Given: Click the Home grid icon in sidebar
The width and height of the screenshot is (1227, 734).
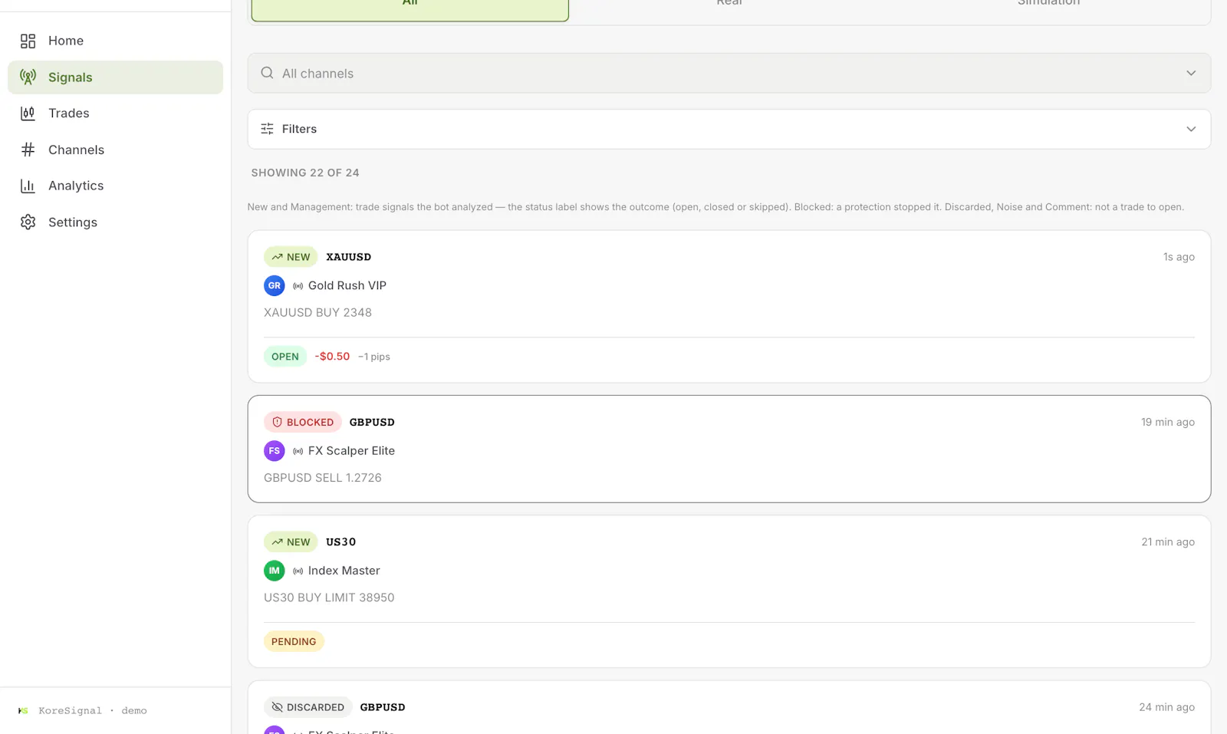Looking at the screenshot, I should point(28,41).
